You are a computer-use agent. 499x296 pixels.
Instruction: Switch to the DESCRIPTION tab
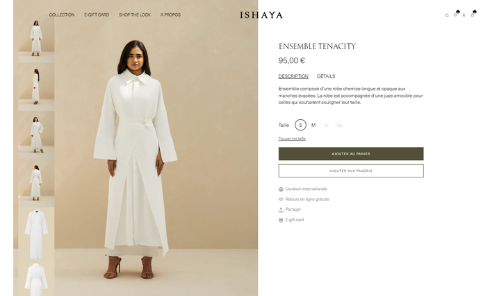click(x=293, y=76)
